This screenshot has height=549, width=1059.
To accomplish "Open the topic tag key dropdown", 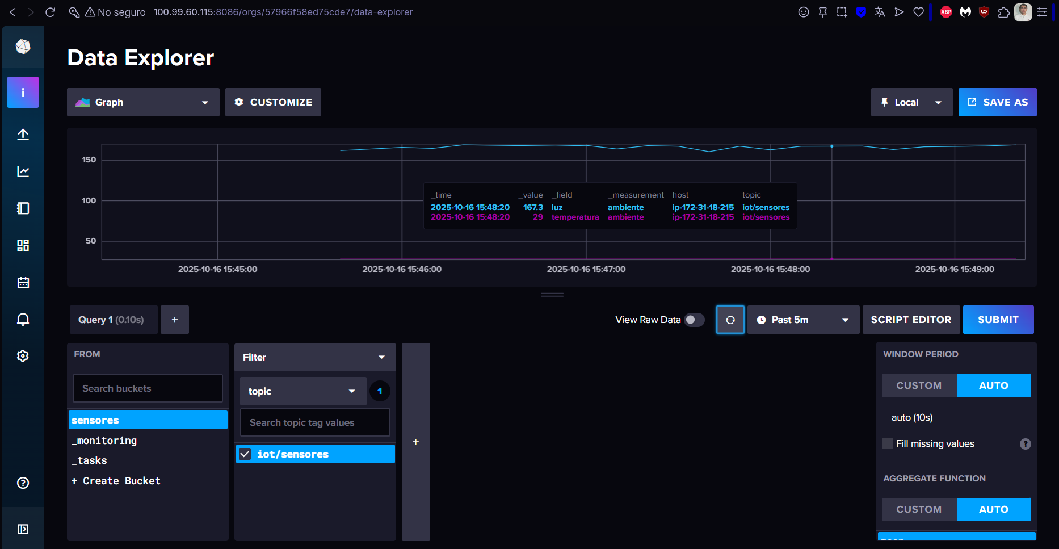I will coord(302,391).
